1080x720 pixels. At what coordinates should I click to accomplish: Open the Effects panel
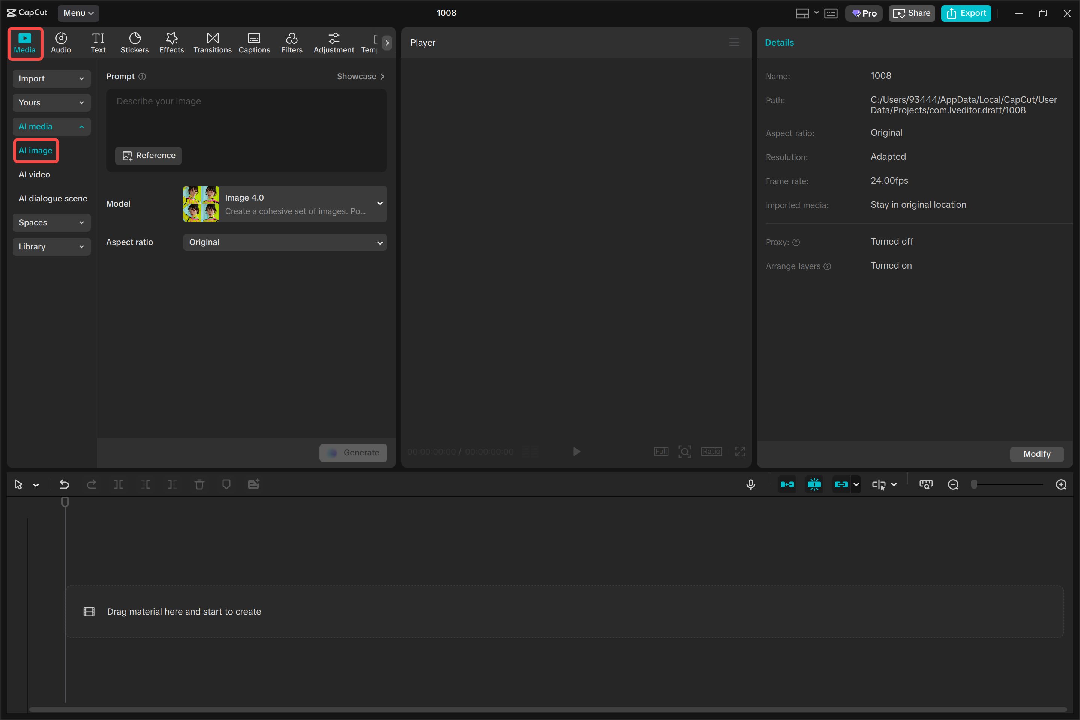tap(172, 43)
